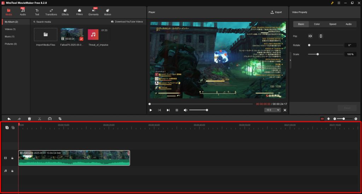The height and width of the screenshot is (194, 362).
Task: Select My Album (2) category
Action: 16,22
